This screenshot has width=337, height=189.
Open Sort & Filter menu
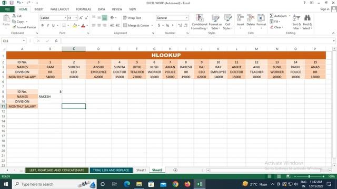(x=296, y=22)
